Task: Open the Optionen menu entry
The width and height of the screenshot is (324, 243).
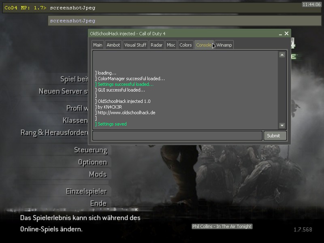Action: (x=93, y=162)
